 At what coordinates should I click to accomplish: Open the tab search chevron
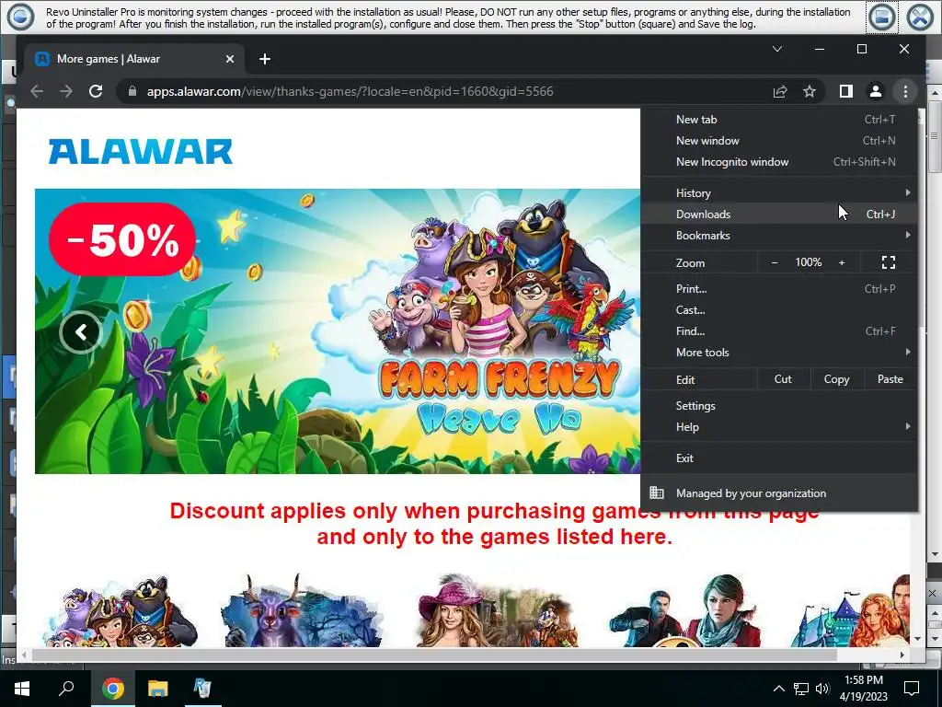(x=776, y=49)
